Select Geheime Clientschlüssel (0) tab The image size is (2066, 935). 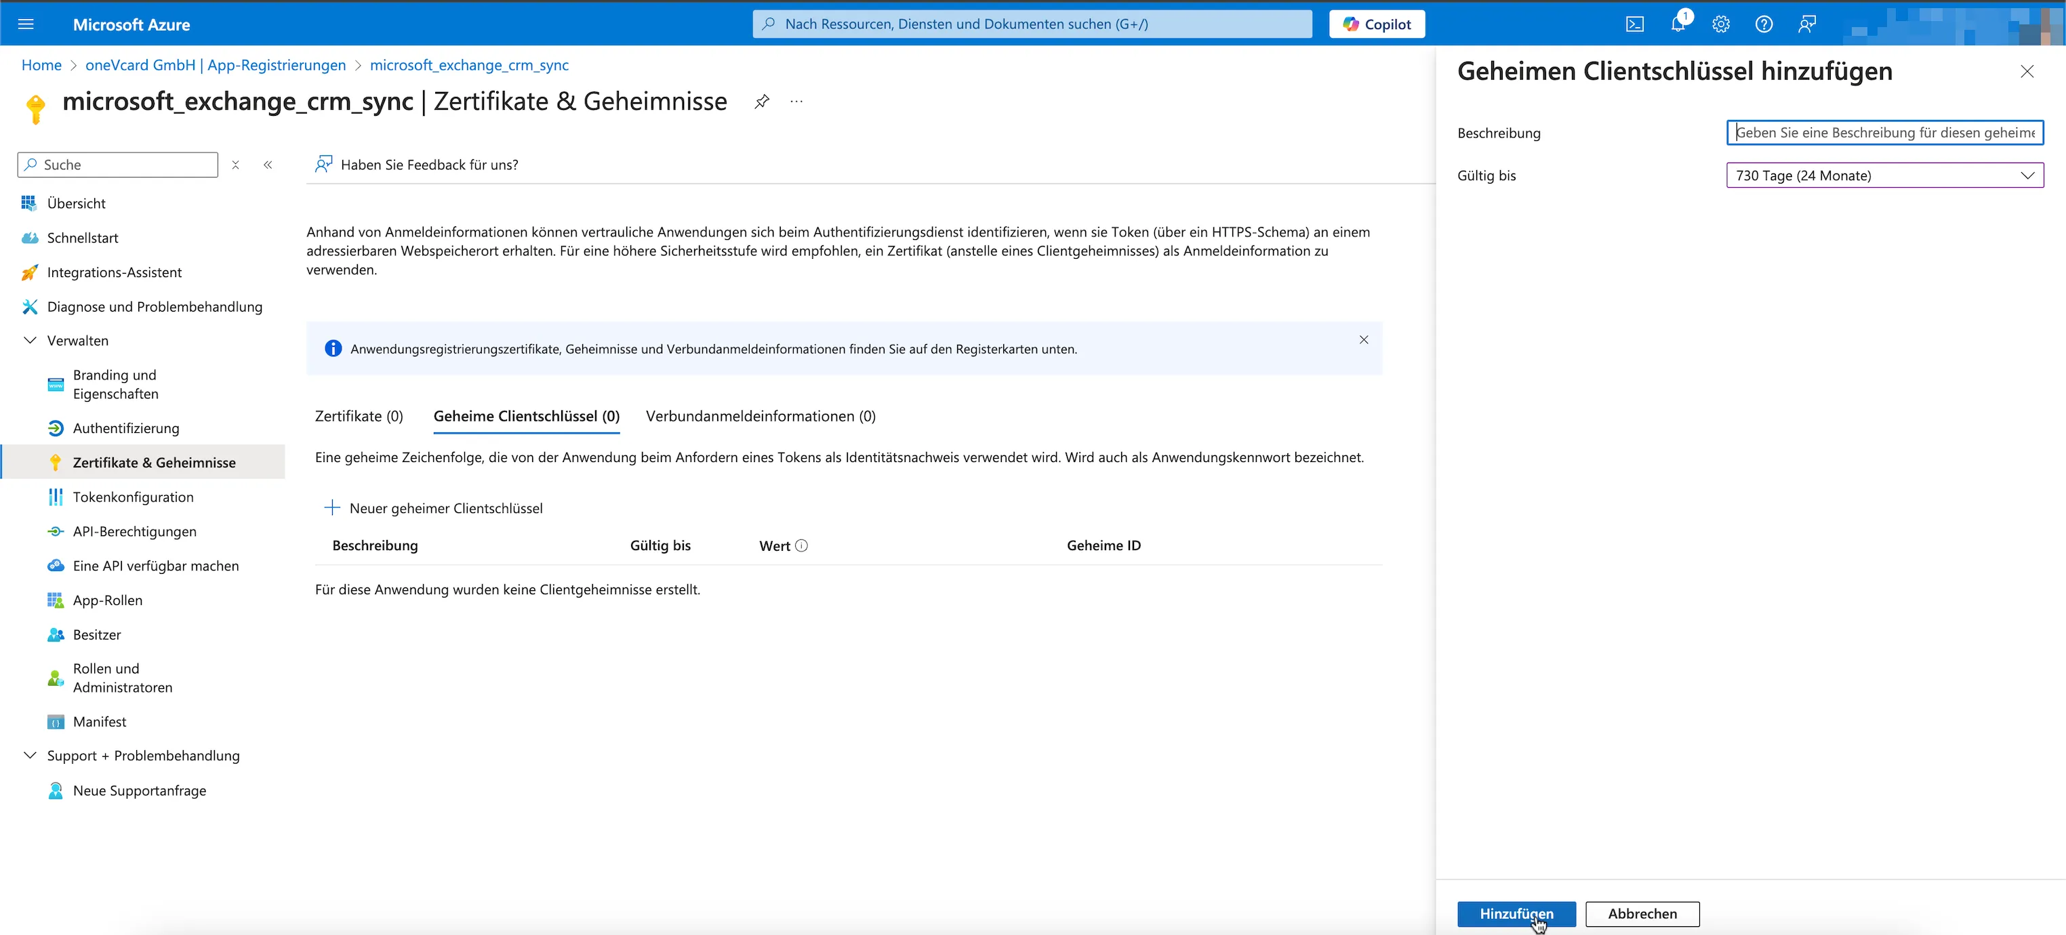pyautogui.click(x=526, y=416)
